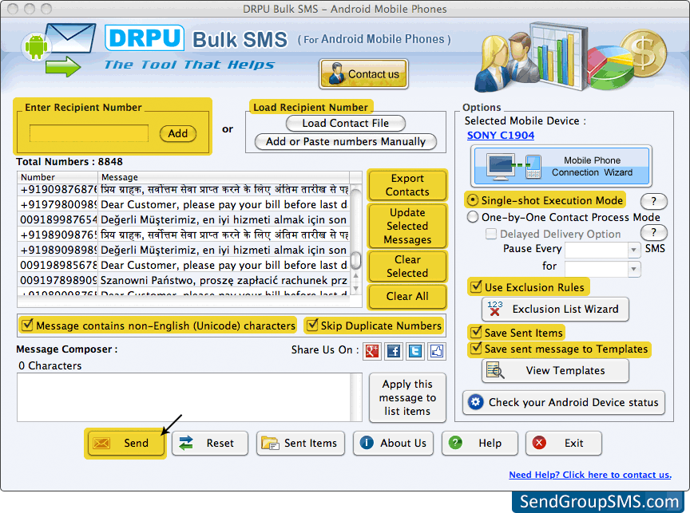This screenshot has height=513, width=690.
Task: Click the contact list vertical scrollbar thumb
Action: [x=355, y=260]
